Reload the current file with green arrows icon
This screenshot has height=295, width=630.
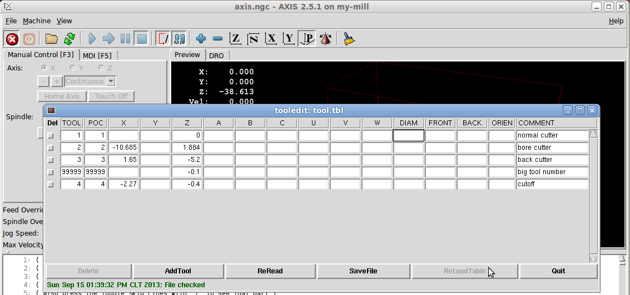pyautogui.click(x=69, y=39)
